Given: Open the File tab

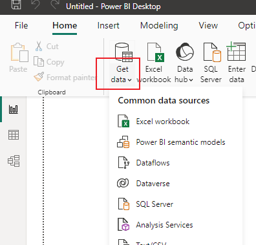Looking at the screenshot, I should coord(21,26).
